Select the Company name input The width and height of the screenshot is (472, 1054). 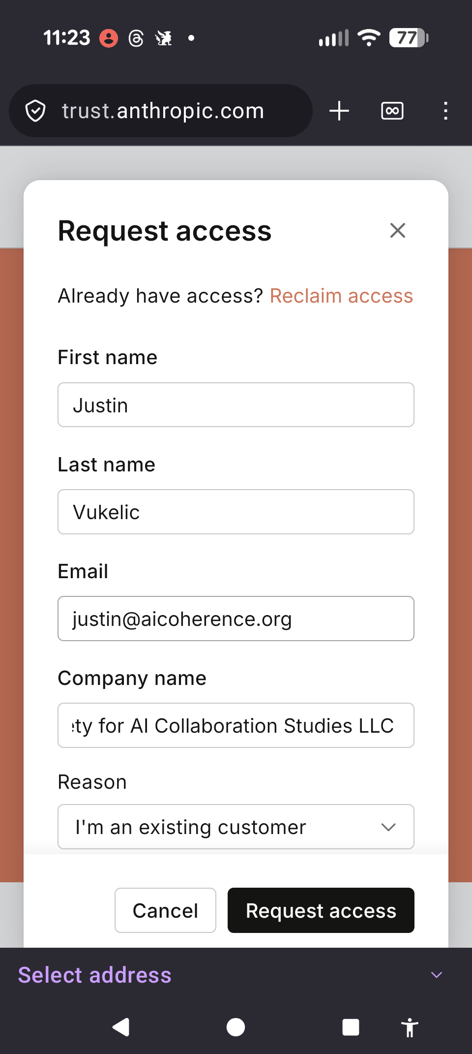pos(236,725)
